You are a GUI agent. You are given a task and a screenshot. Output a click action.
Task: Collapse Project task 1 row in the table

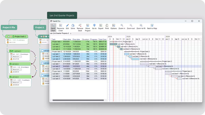tap(52, 42)
